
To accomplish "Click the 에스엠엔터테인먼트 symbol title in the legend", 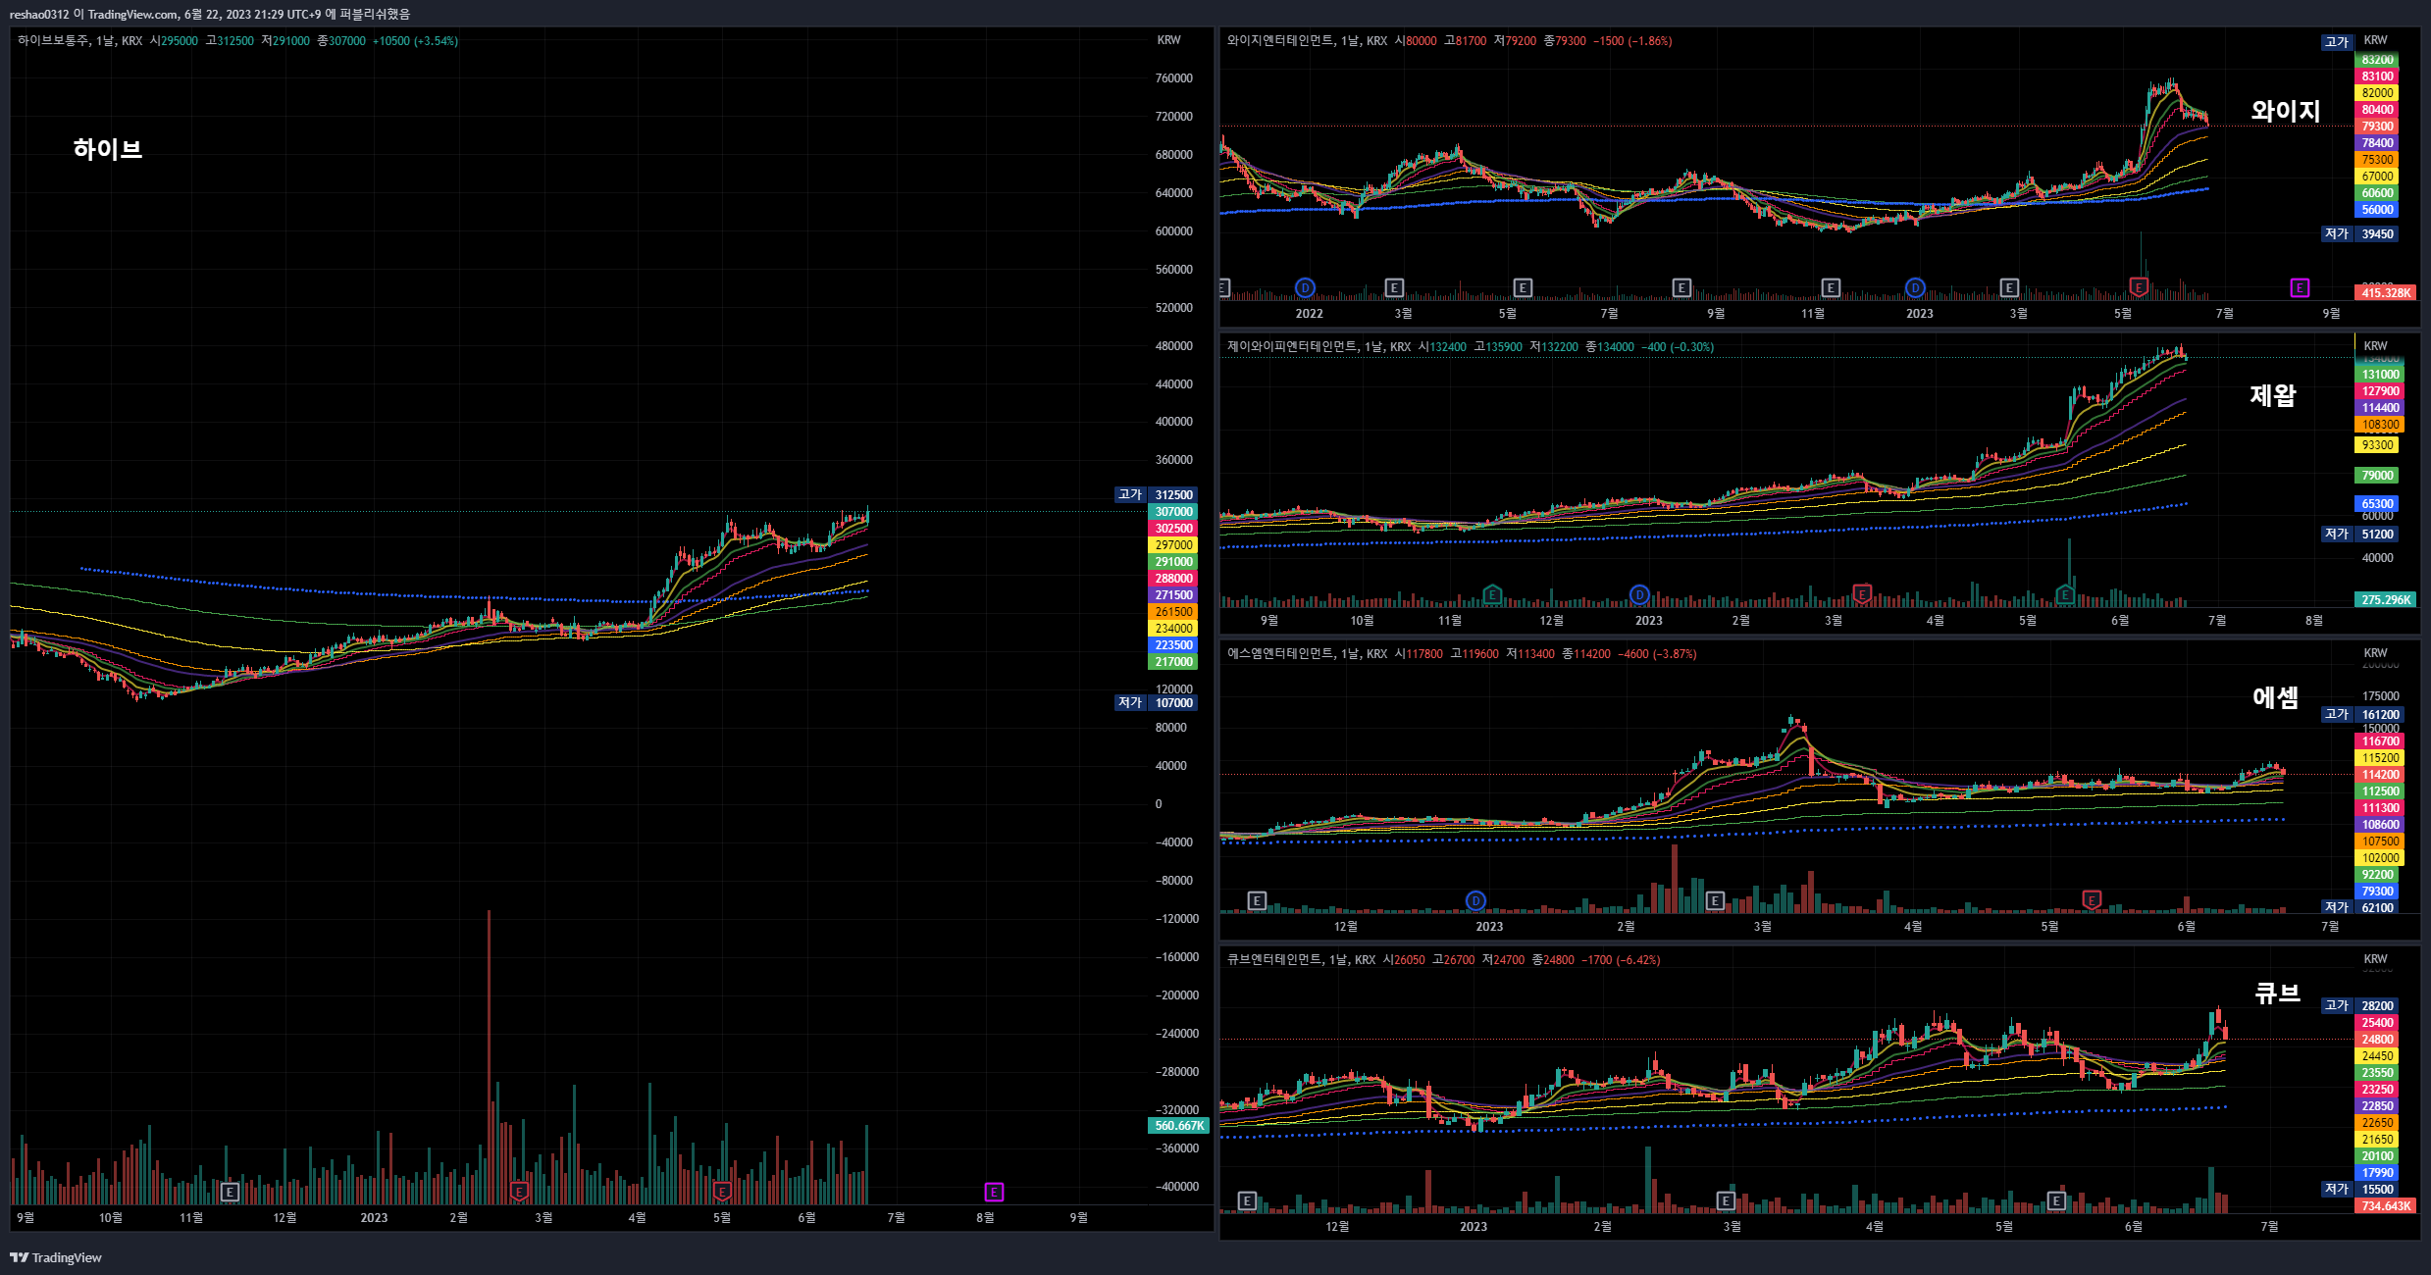I will (1280, 654).
